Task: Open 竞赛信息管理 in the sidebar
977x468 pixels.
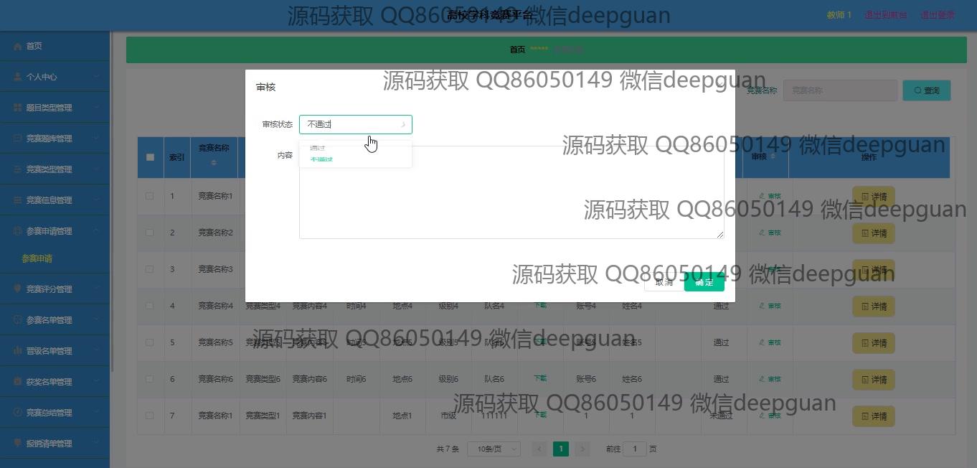Action: click(x=55, y=200)
